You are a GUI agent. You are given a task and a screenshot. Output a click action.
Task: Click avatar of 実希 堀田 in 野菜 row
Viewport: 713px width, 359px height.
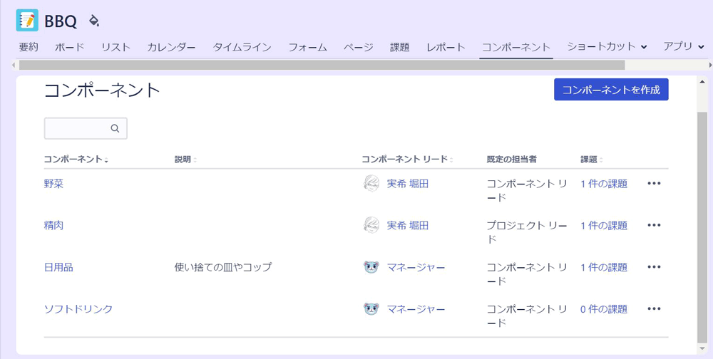[371, 184]
